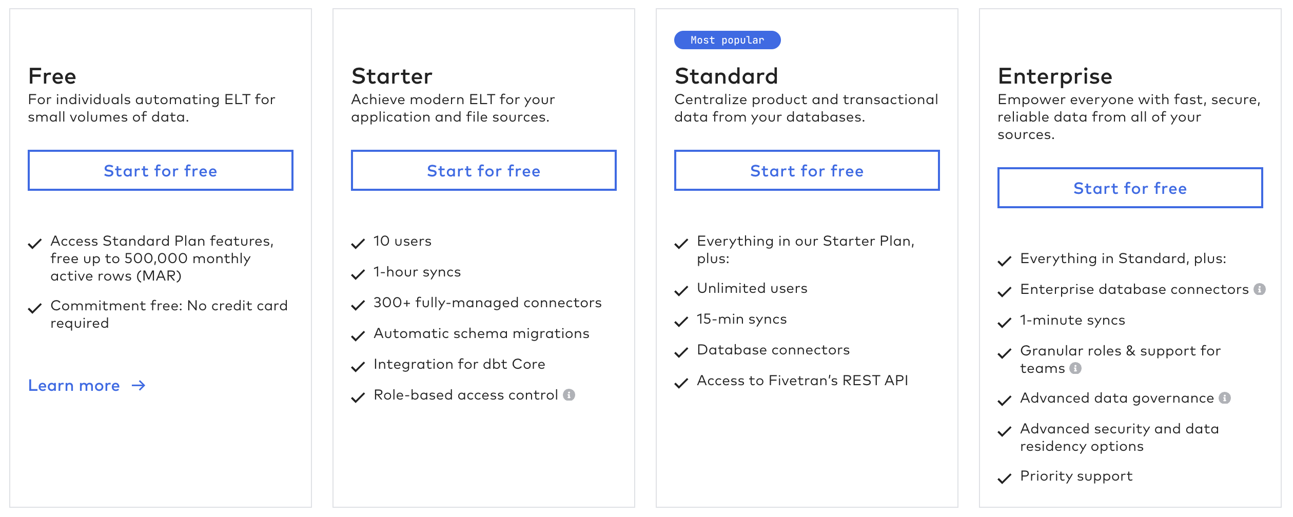Click the checkmark beside 1-minute syncs
1293x517 pixels.
[1004, 323]
